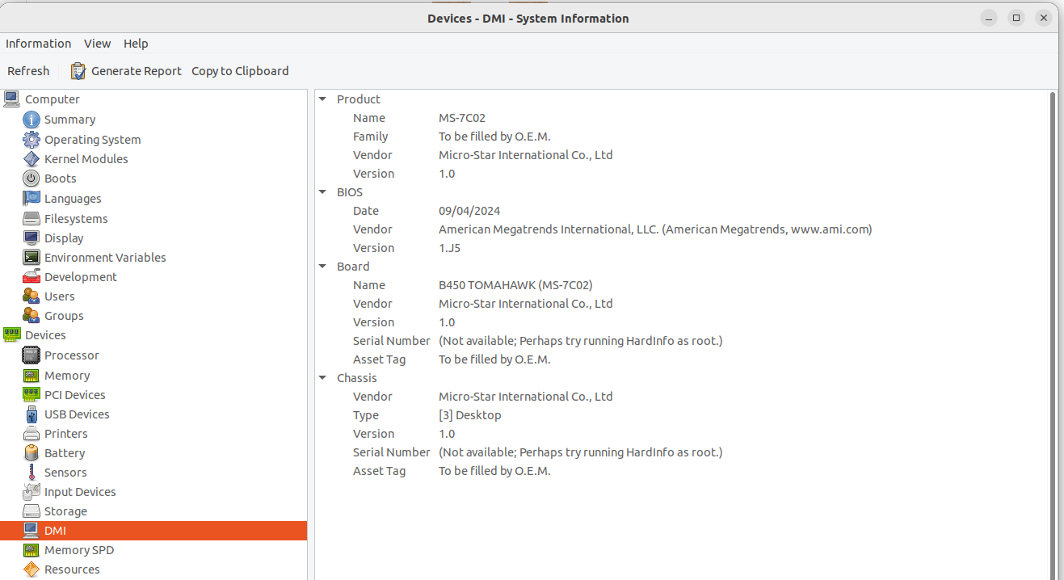Select the Devices category row
This screenshot has height=580, width=1064.
coord(154,335)
